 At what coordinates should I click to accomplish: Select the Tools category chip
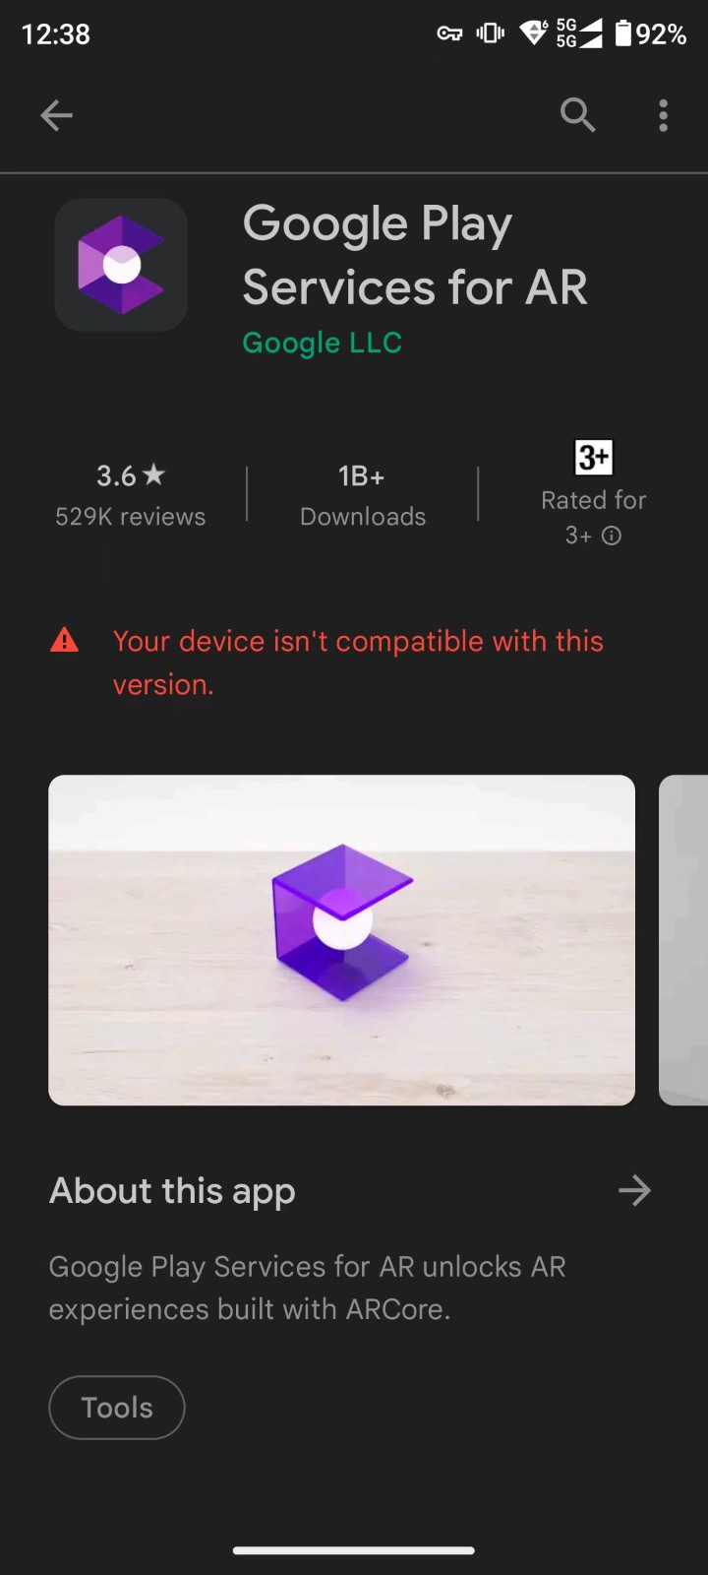coord(117,1408)
